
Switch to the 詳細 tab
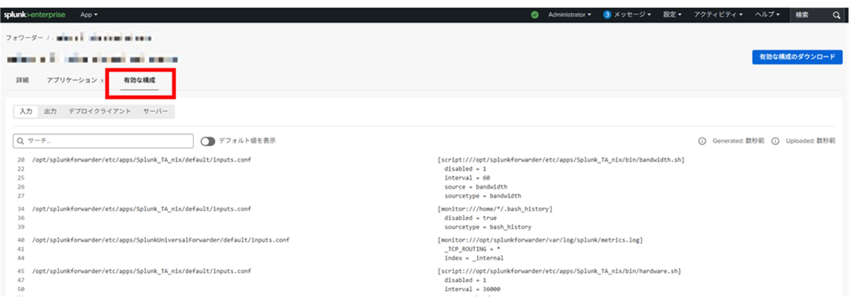click(23, 81)
